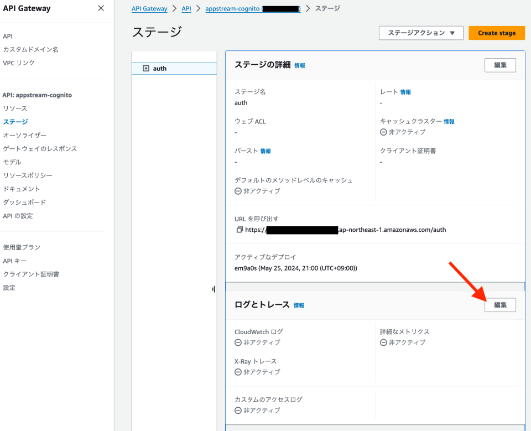Image resolution: width=531 pixels, height=431 pixels.
Task: Go to the API breadcrumb link
Action: [x=186, y=8]
